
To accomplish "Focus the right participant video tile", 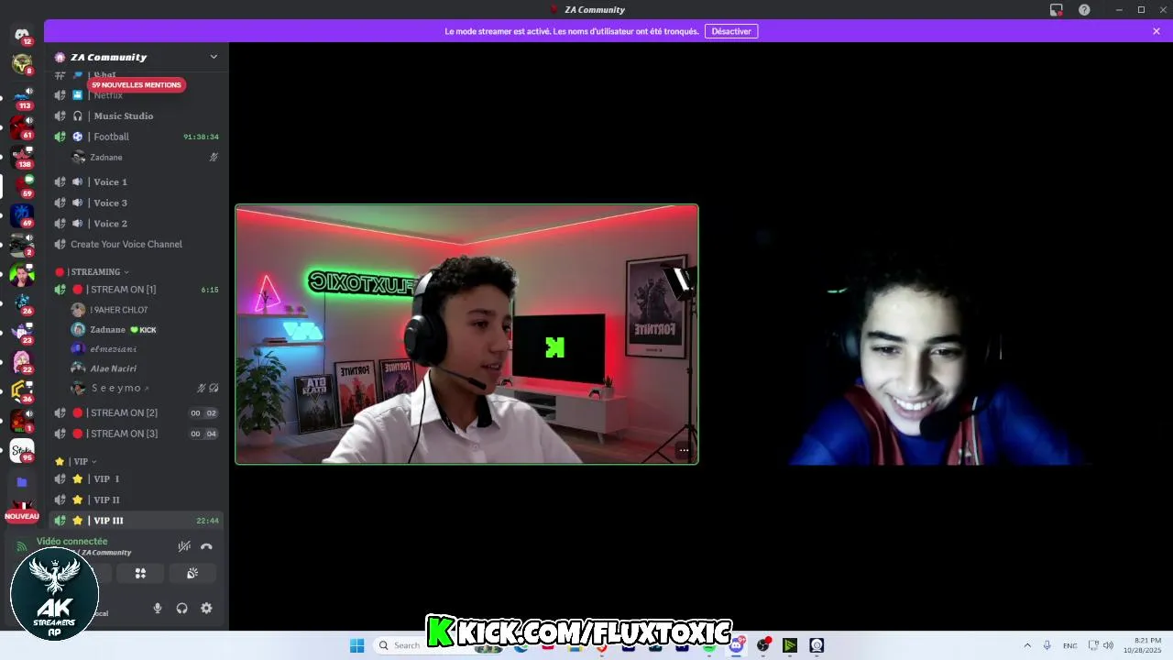I will (x=936, y=334).
